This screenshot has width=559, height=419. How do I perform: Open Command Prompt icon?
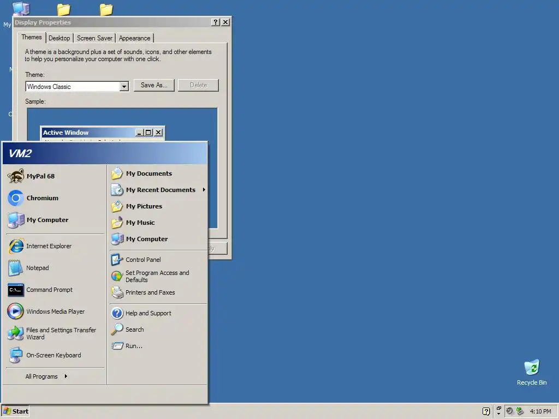tap(16, 290)
